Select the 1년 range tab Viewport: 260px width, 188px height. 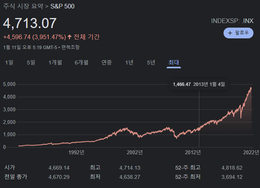point(129,63)
